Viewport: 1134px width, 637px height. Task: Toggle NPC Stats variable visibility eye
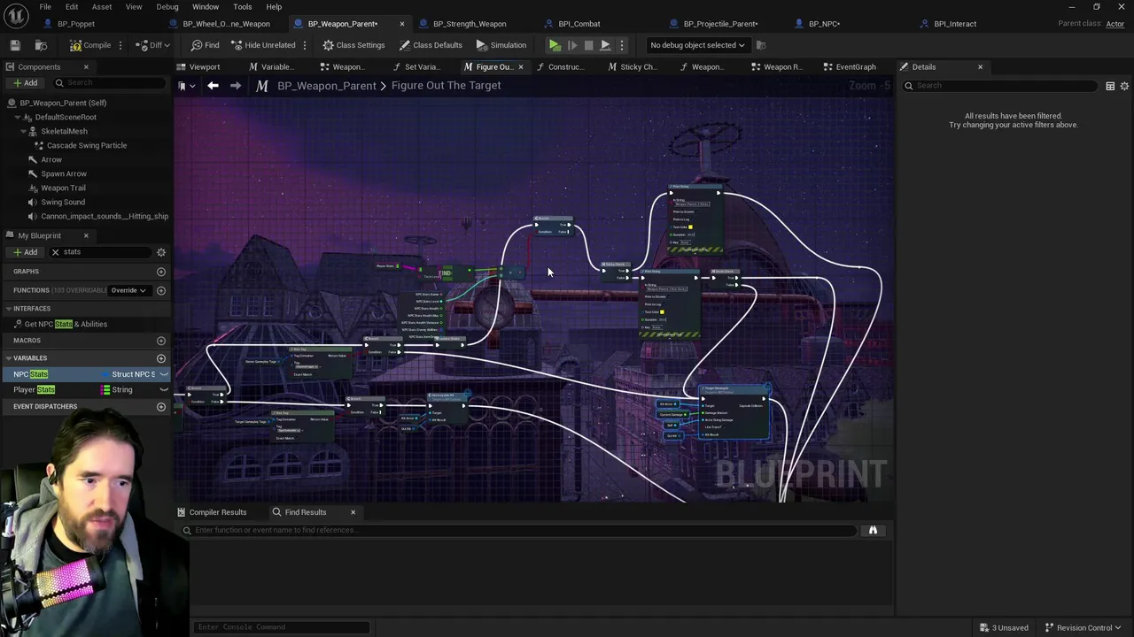164,374
